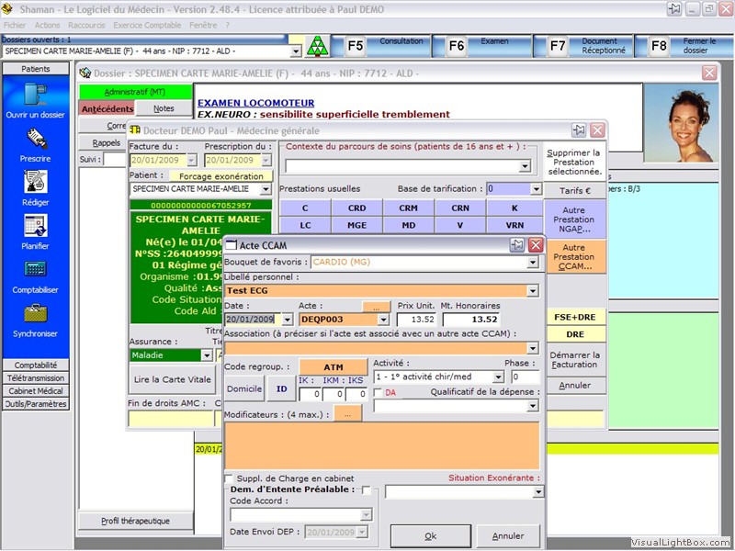This screenshot has height=551, width=735.
Task: Select the Rédiger icon
Action: coord(36,182)
